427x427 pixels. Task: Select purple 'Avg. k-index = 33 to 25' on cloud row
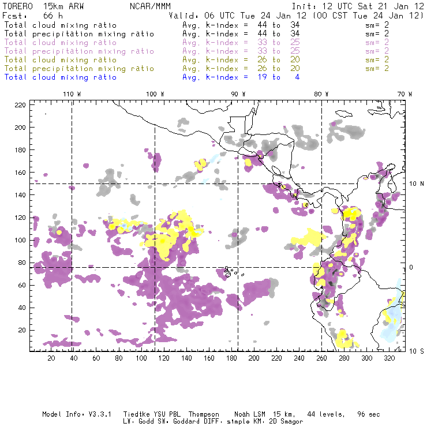(241, 43)
